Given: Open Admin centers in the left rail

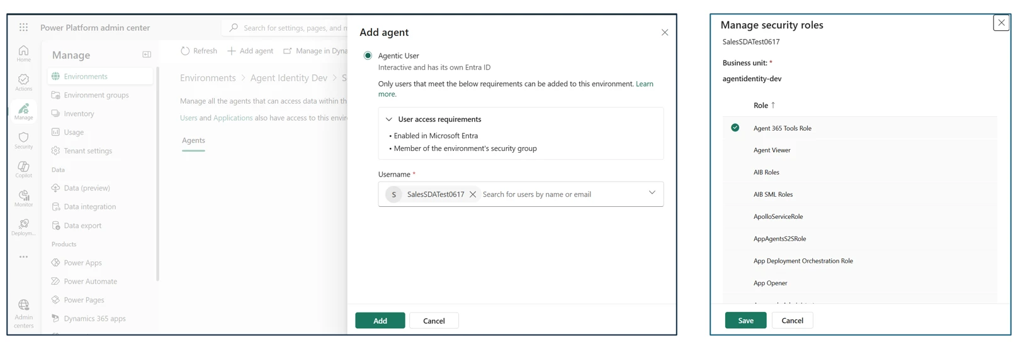Looking at the screenshot, I should pos(23,314).
